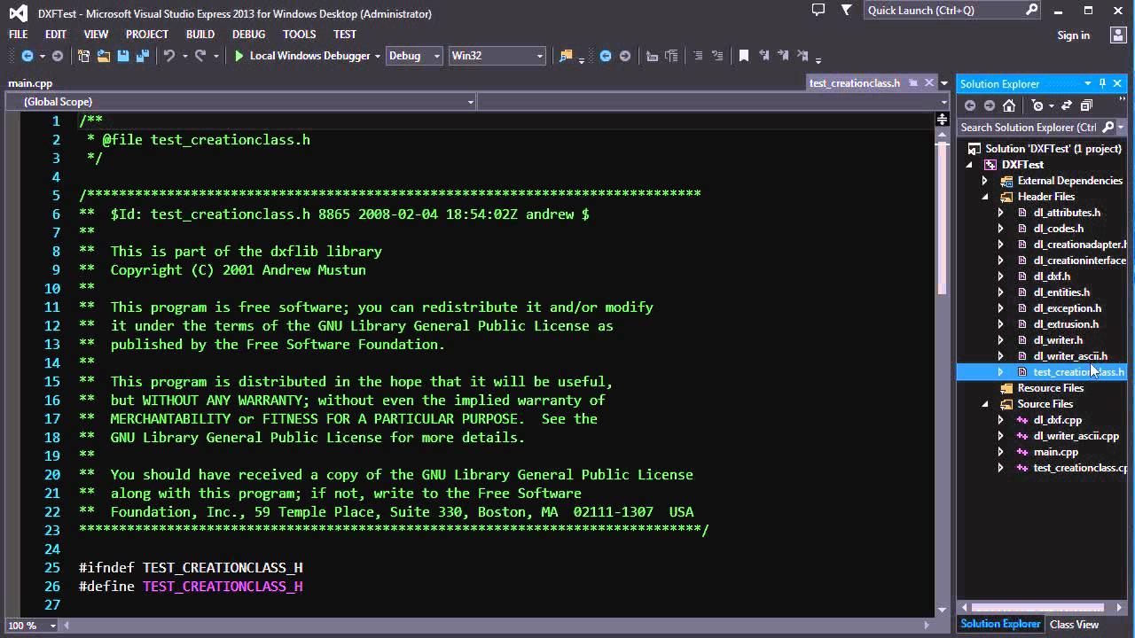Click the Sync with Active Document icon
Image resolution: width=1135 pixels, height=638 pixels.
1067,105
